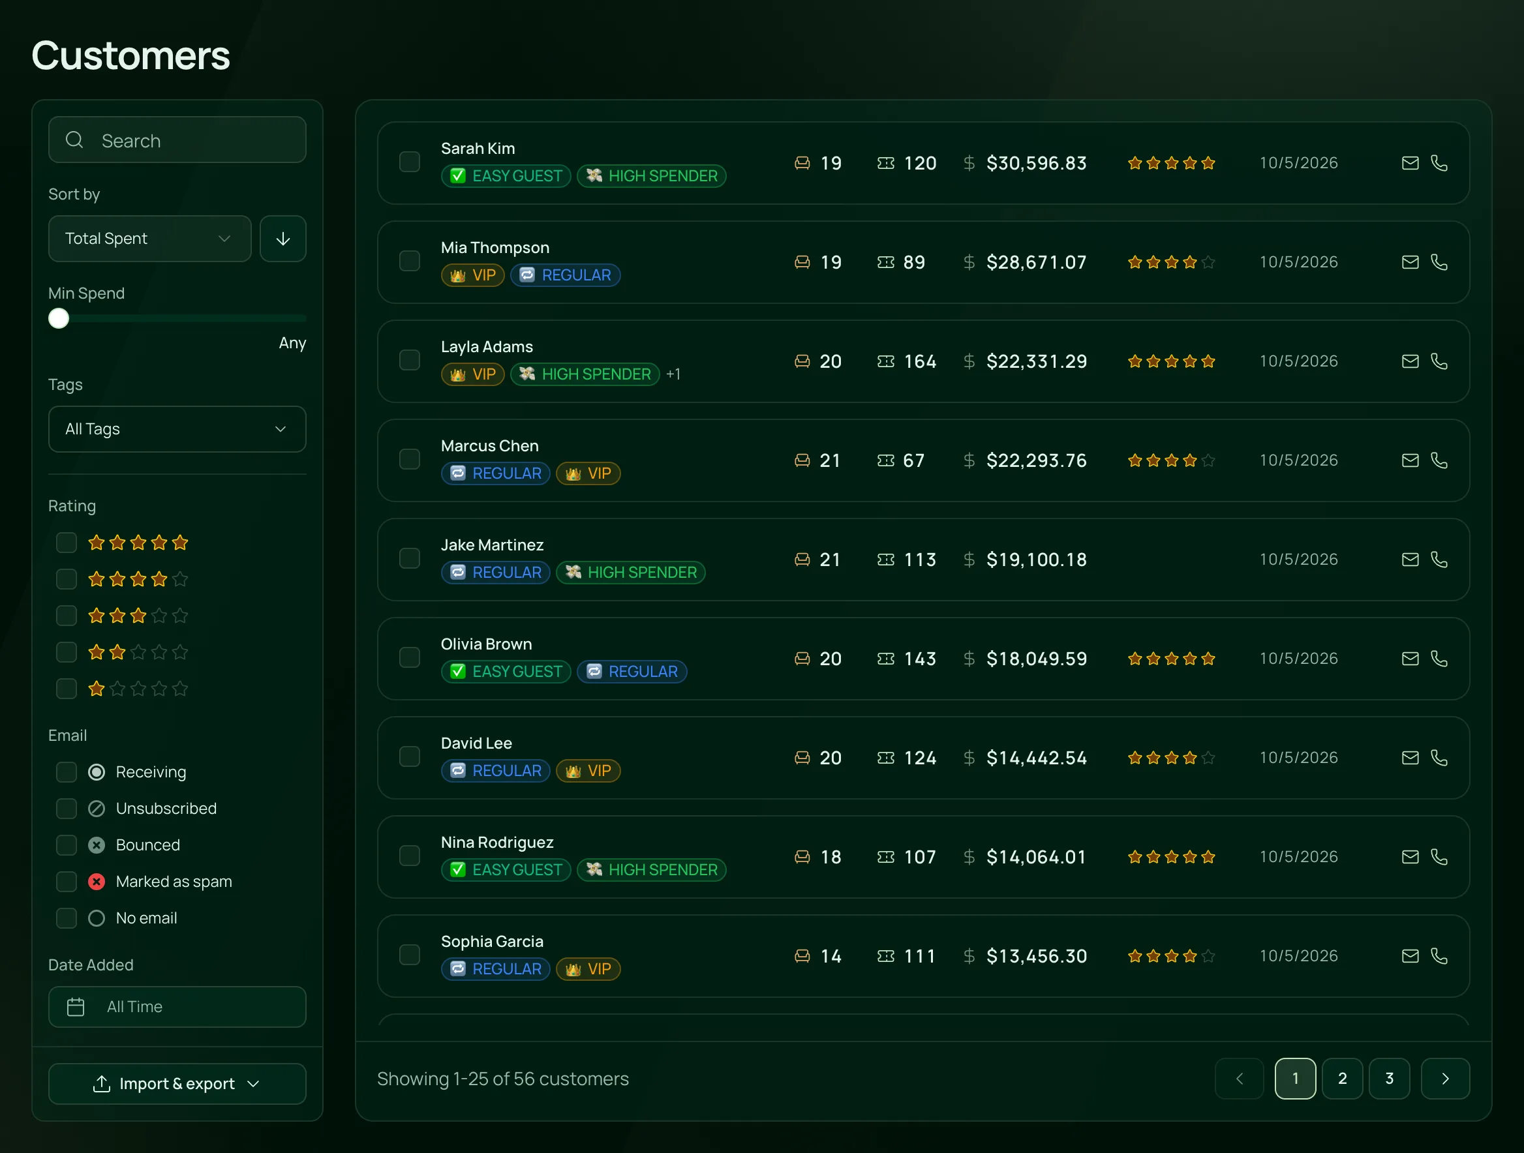Toggle sort direction arrow button
Image resolution: width=1524 pixels, height=1153 pixels.
coord(282,239)
